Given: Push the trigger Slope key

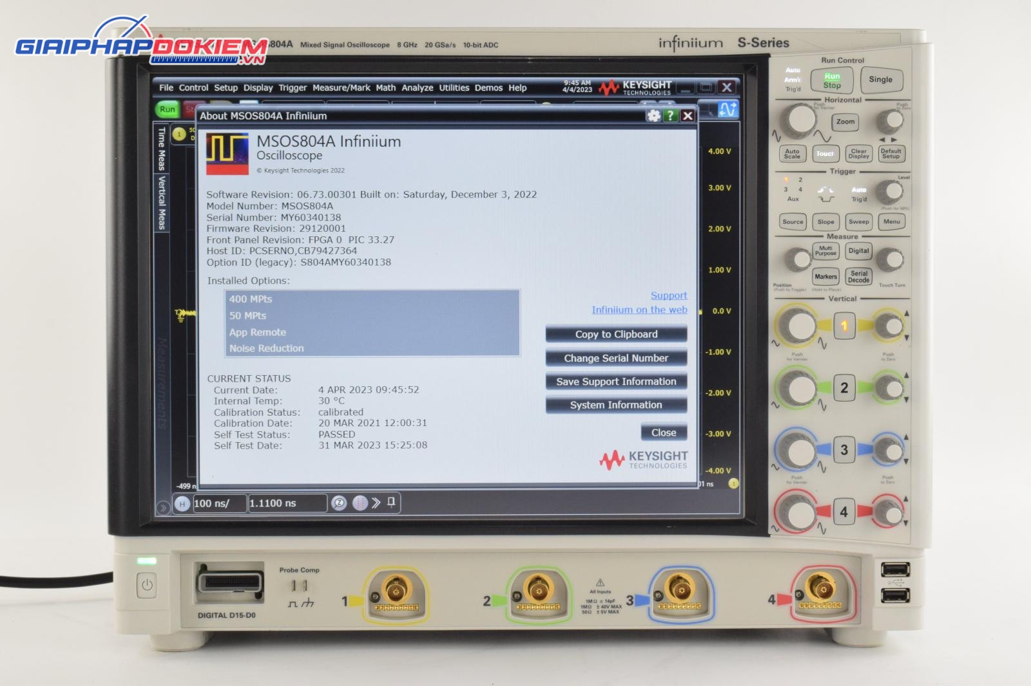Looking at the screenshot, I should 826,222.
